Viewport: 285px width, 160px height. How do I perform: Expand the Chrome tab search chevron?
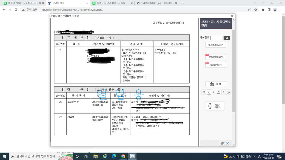[255, 3]
